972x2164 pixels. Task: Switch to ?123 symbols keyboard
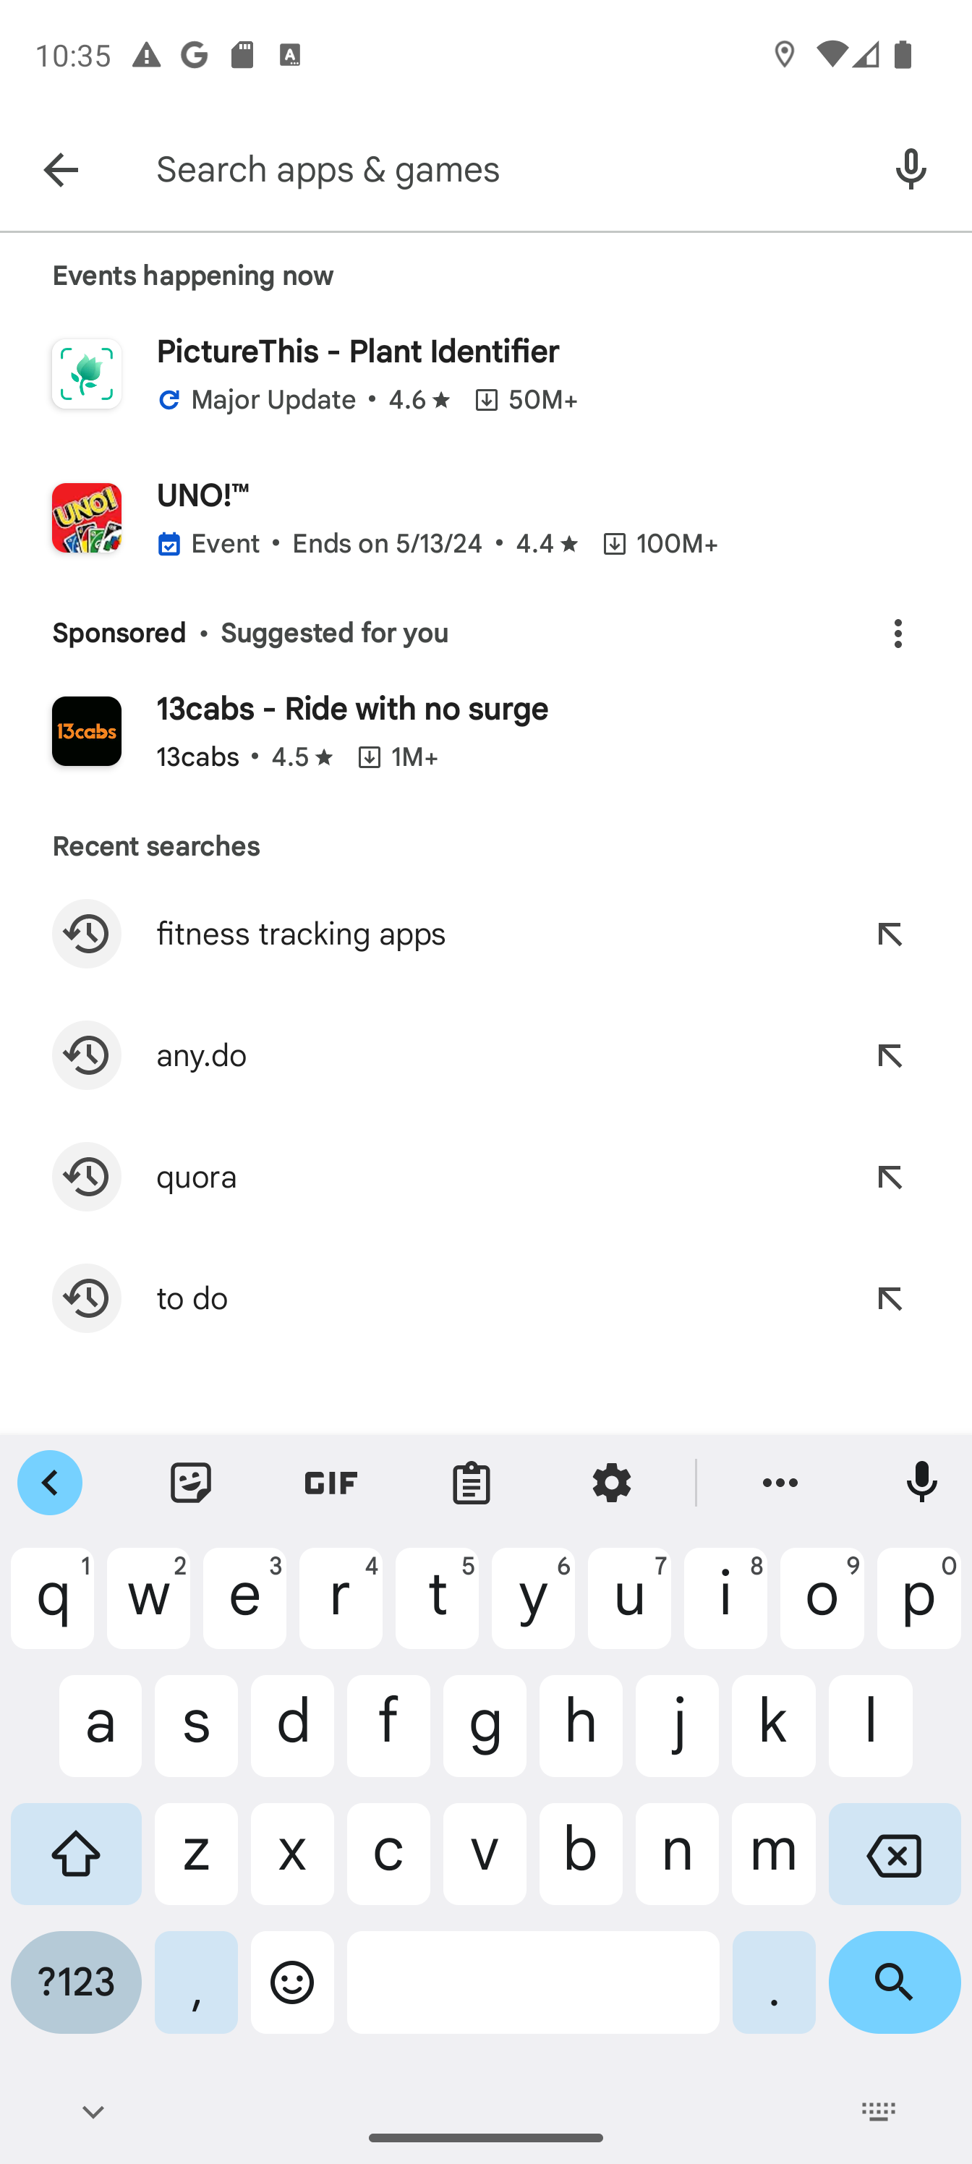click(77, 1982)
